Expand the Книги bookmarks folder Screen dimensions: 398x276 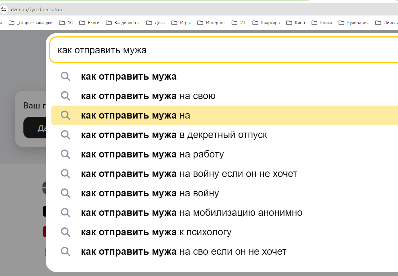323,23
